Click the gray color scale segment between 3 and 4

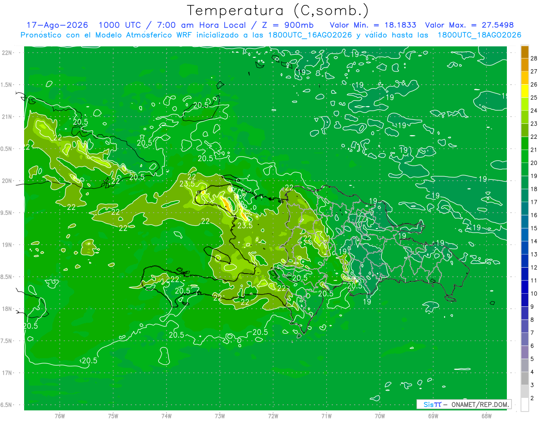[525, 379]
